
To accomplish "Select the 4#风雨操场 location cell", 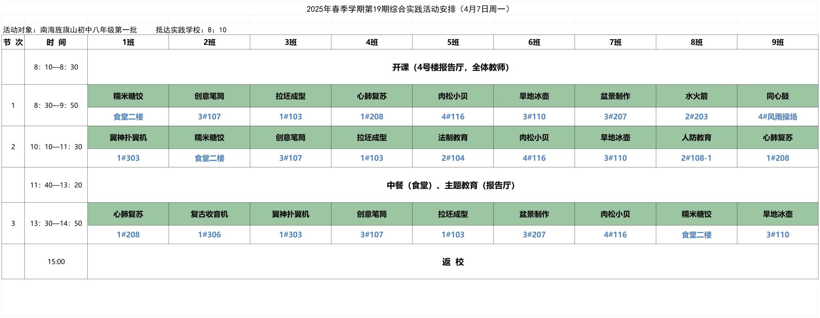I will click(778, 117).
